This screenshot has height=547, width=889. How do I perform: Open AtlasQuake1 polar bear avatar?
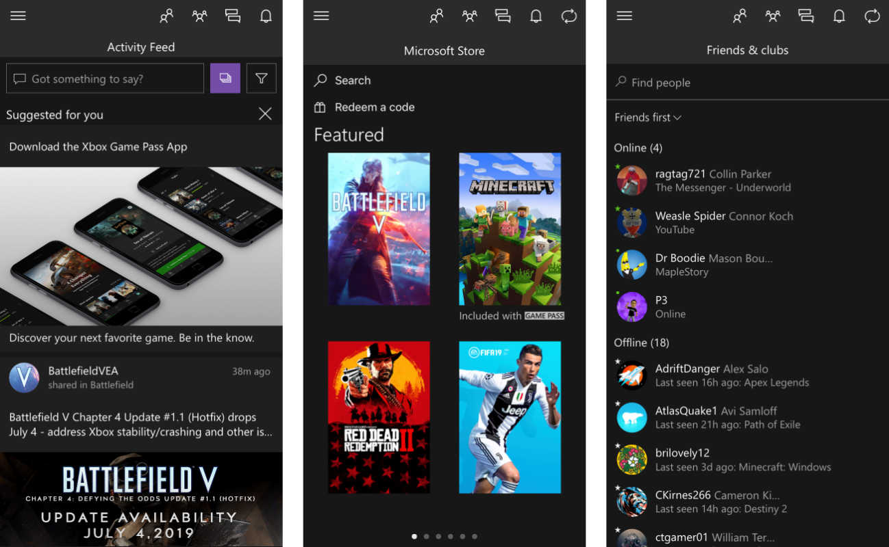click(631, 418)
